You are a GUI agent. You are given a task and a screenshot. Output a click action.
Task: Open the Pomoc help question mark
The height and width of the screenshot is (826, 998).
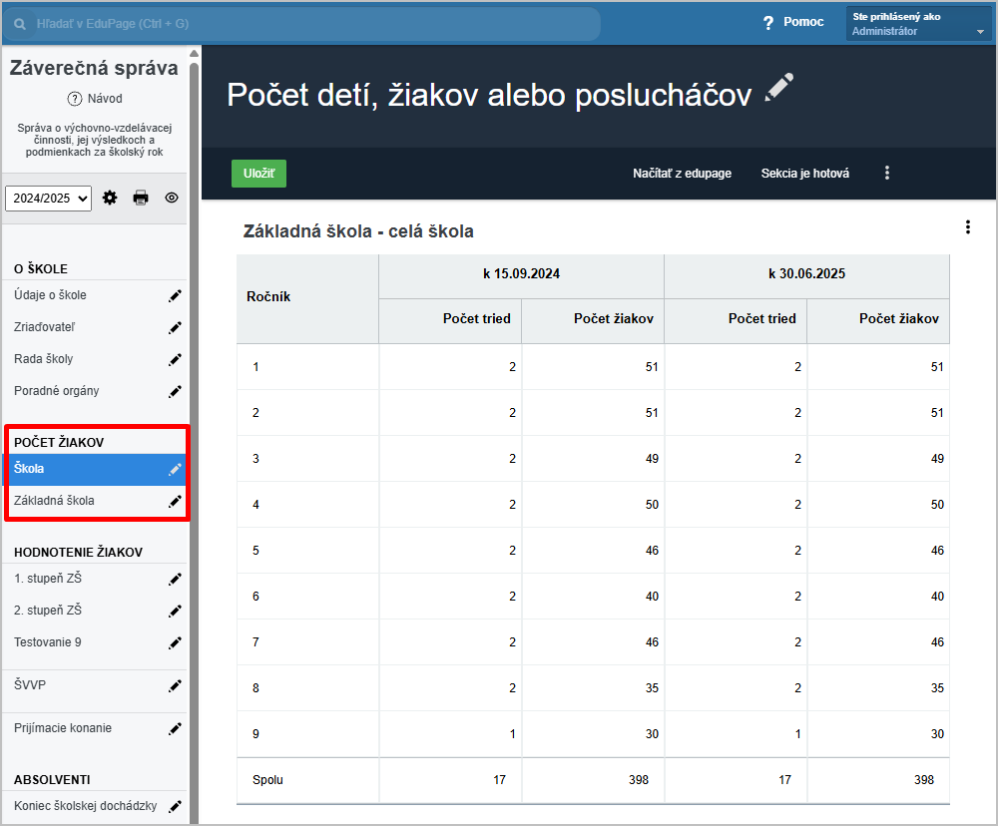(768, 23)
